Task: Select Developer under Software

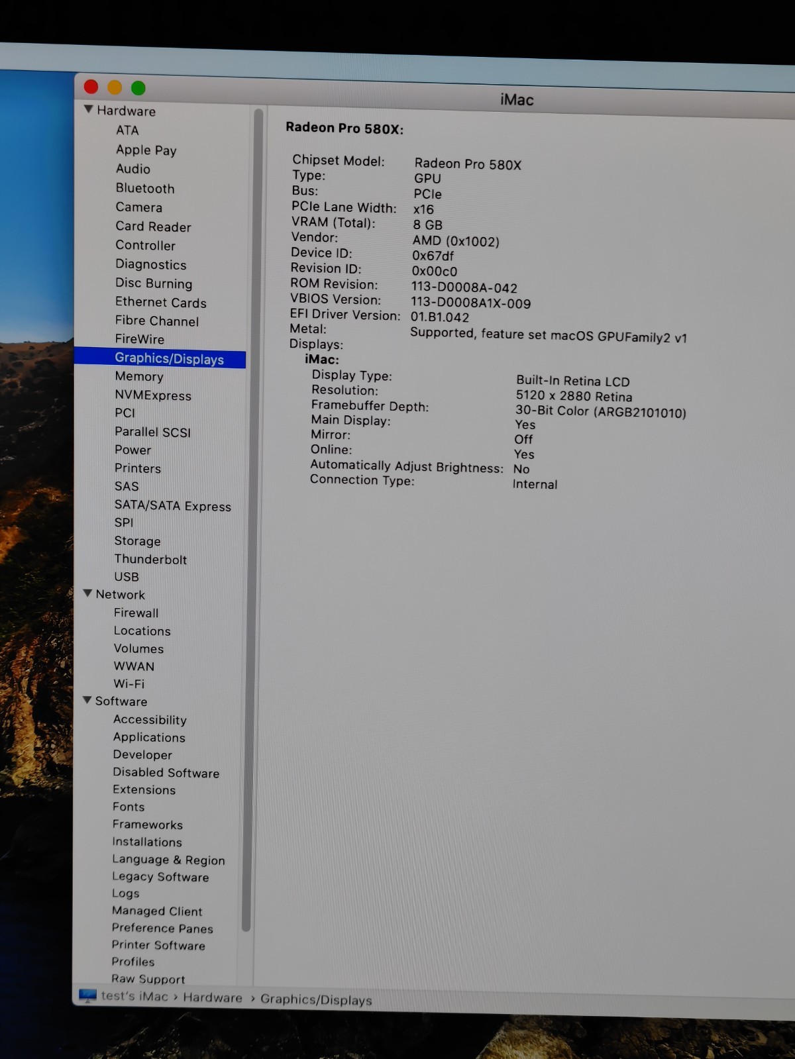Action: (142, 754)
